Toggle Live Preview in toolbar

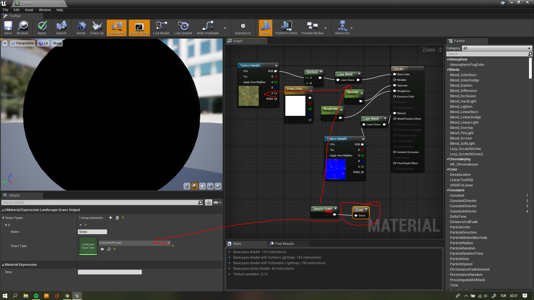139,28
